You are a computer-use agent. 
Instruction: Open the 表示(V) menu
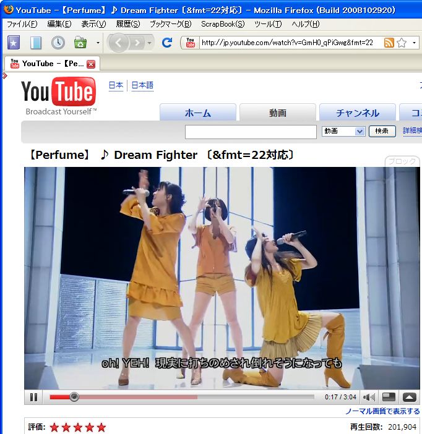click(93, 24)
